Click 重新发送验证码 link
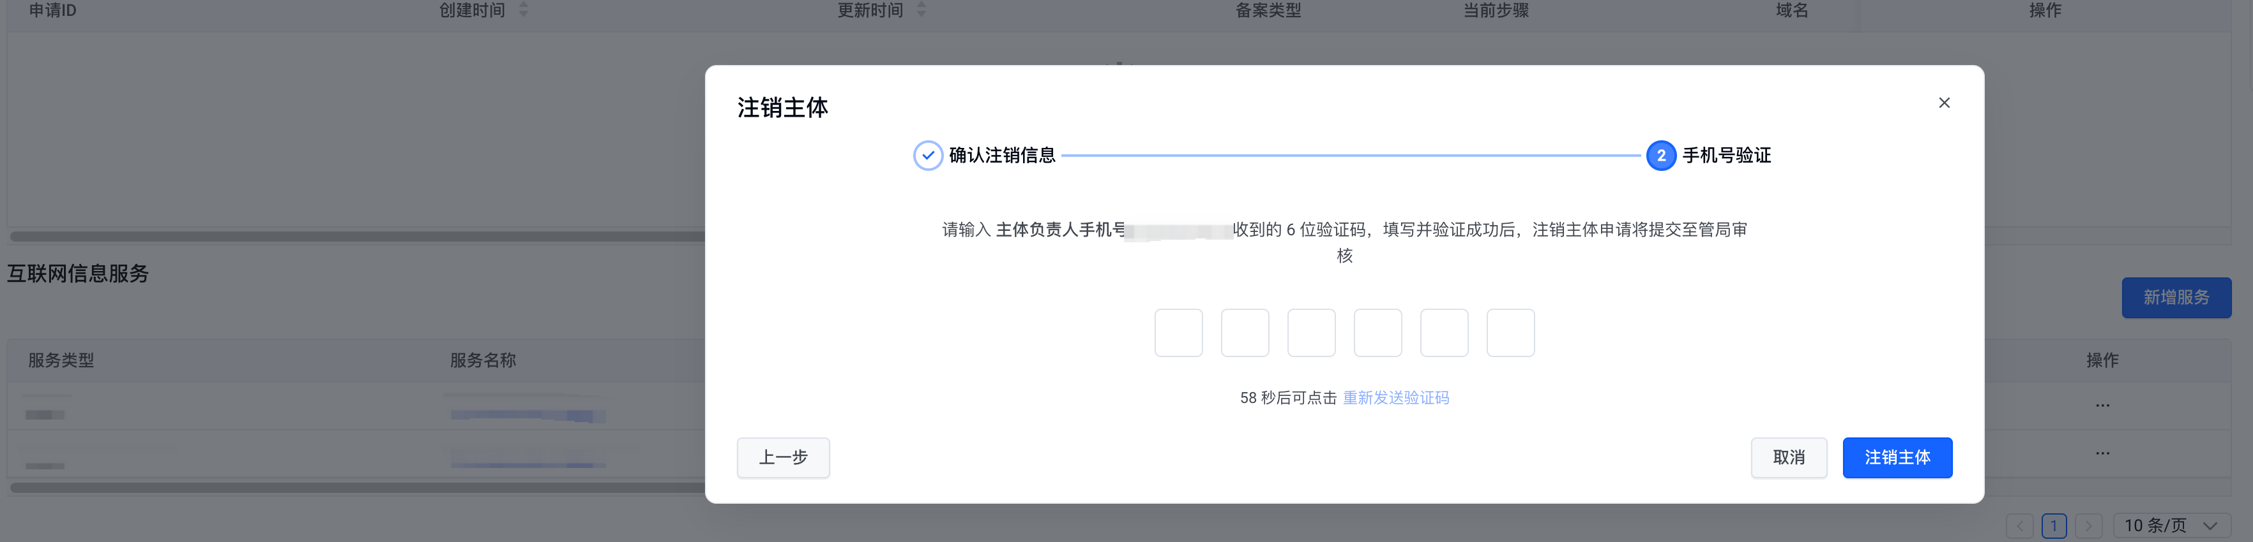This screenshot has width=2253, height=542. click(1395, 398)
